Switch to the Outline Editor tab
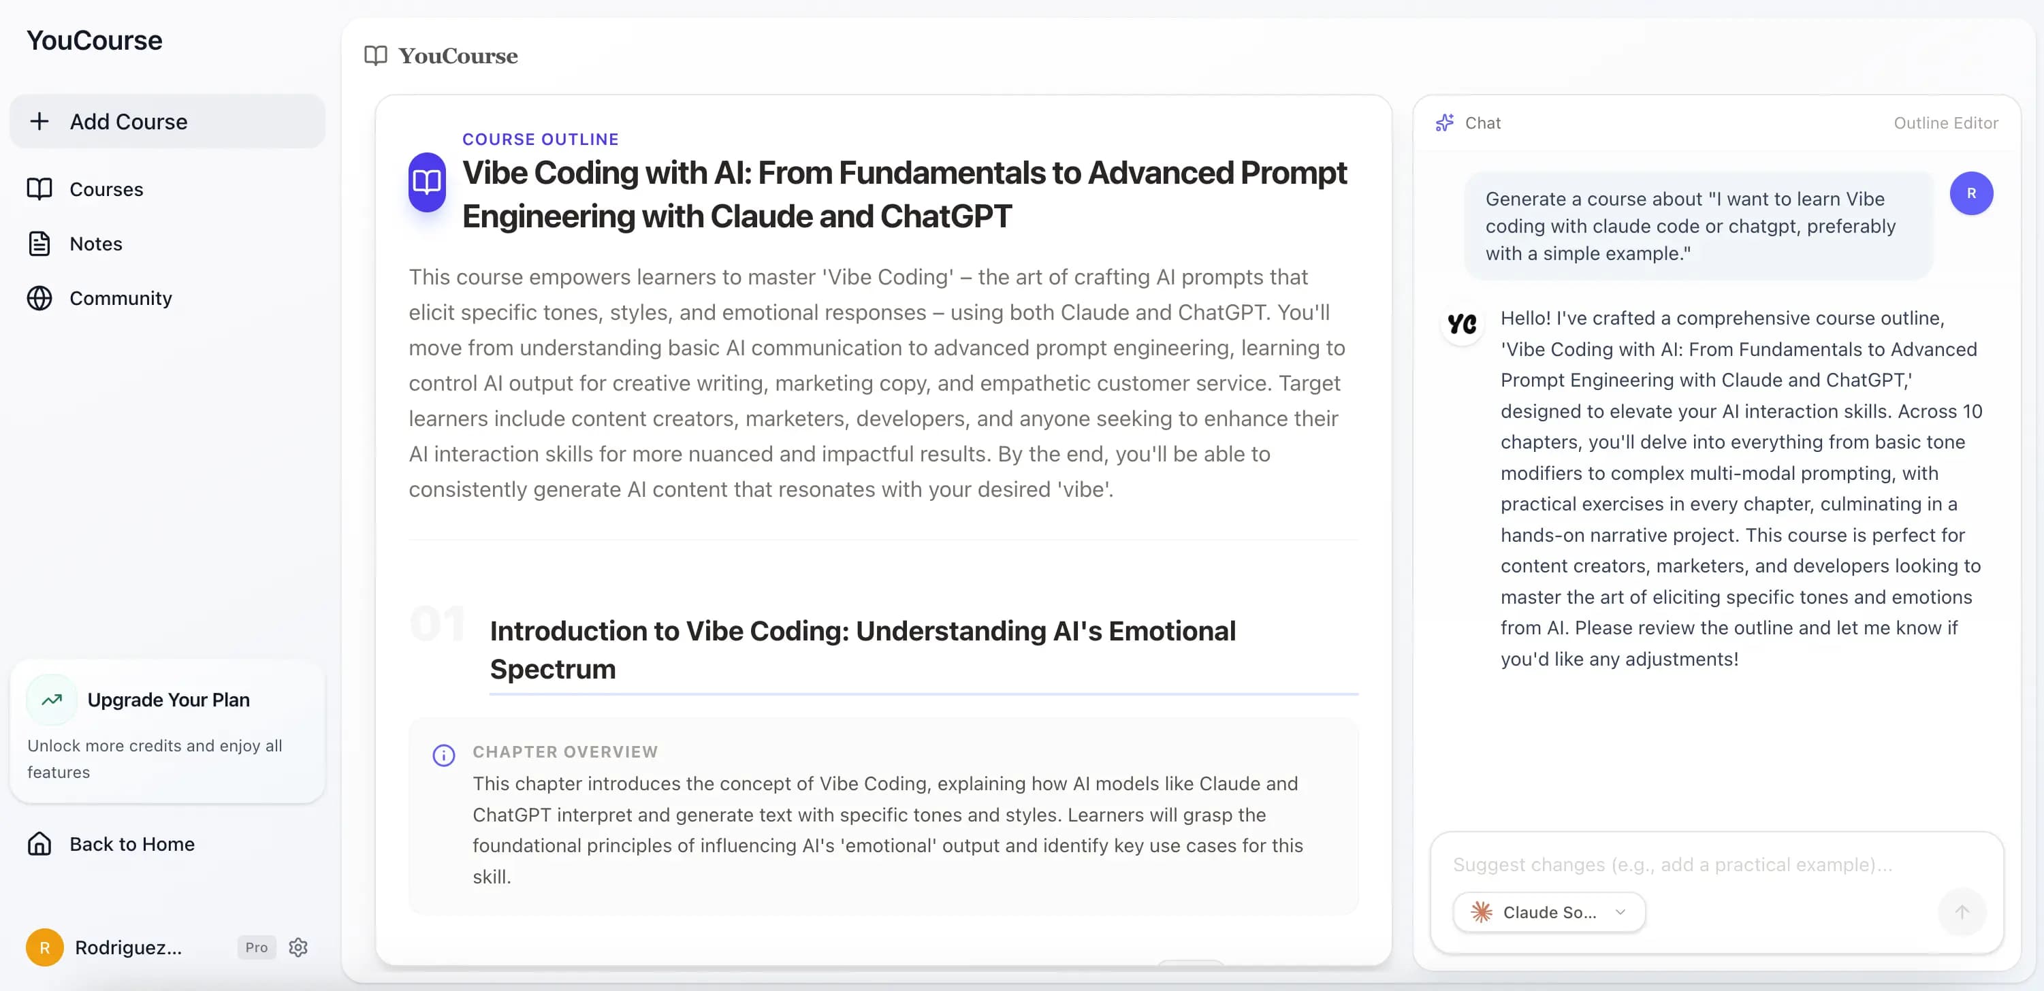The height and width of the screenshot is (991, 2044). [x=1945, y=123]
